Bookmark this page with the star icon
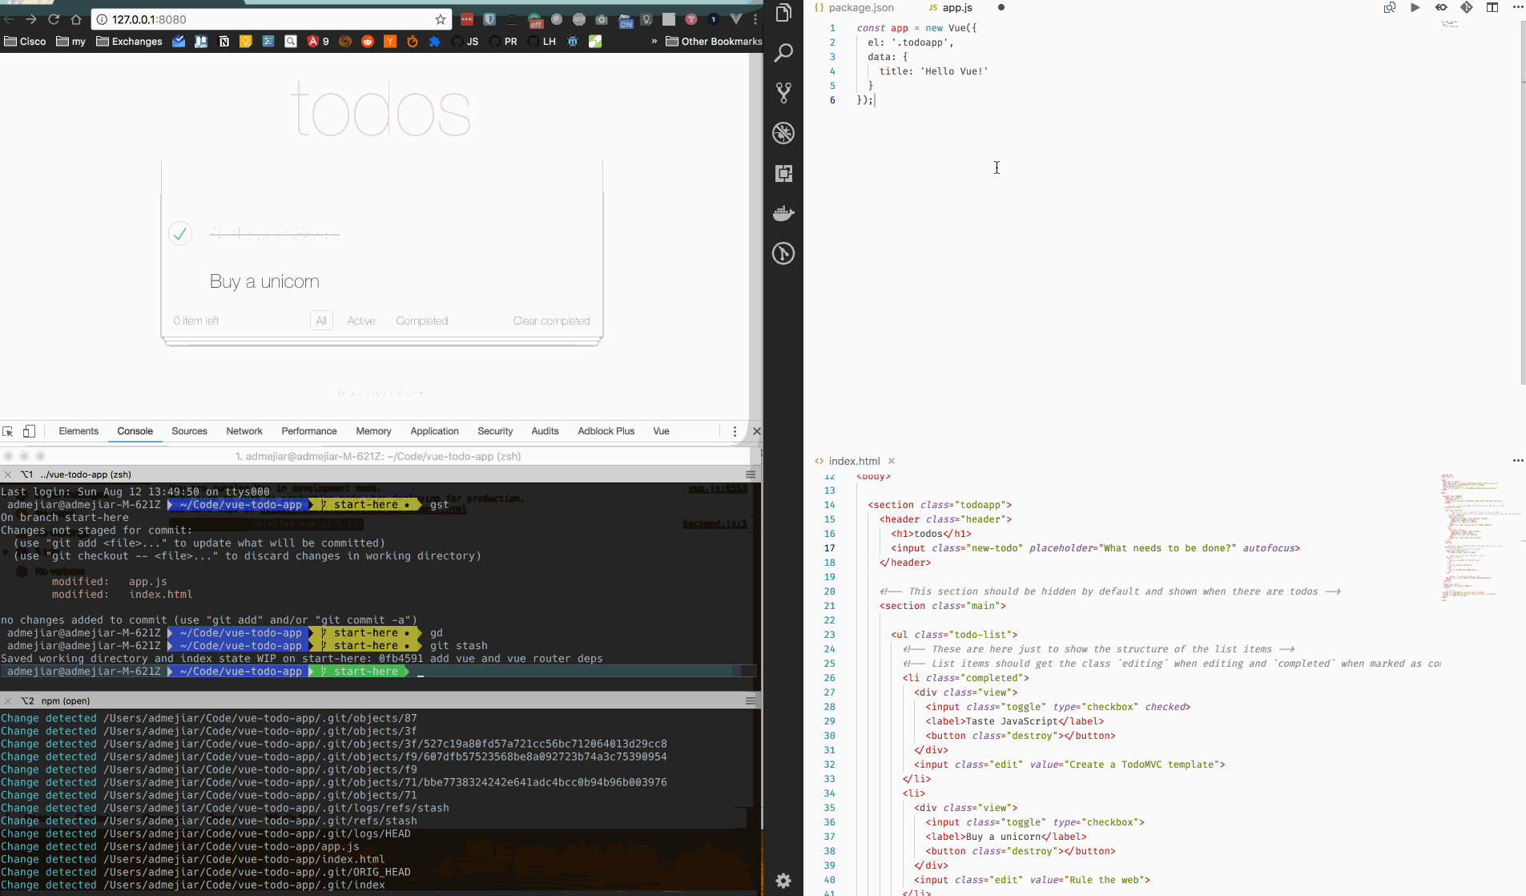Viewport: 1526px width, 896px height. point(440,19)
